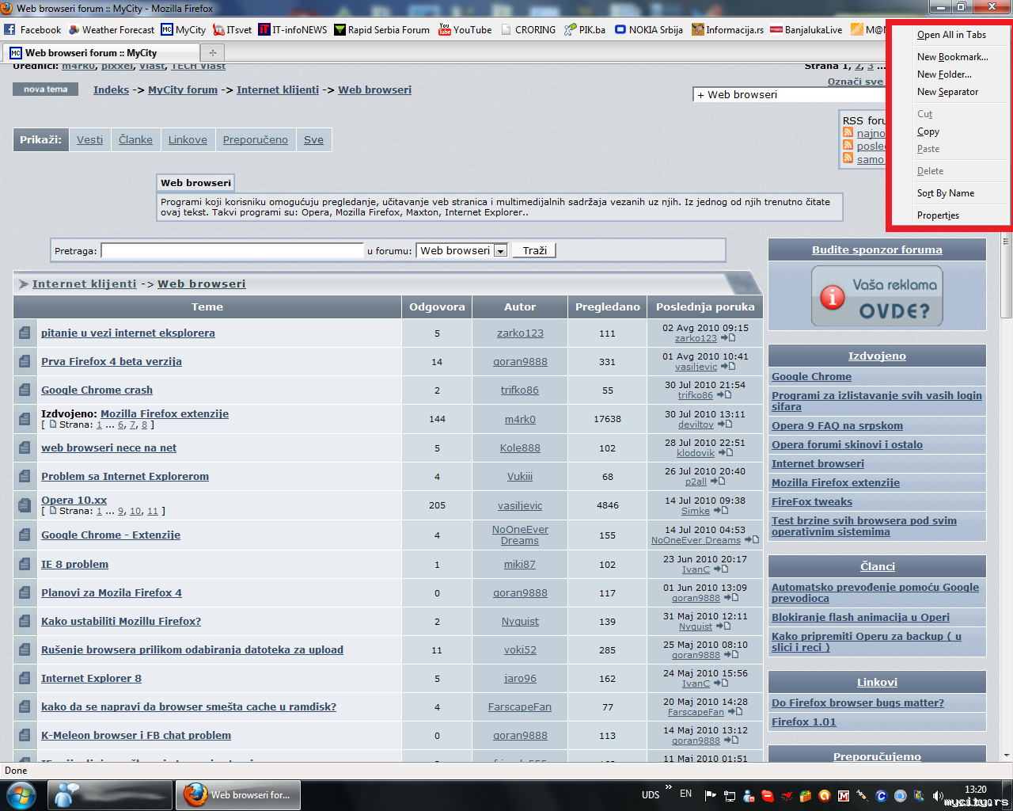1013x811 pixels.
Task: Open the Facebook bookmark icon
Action: pos(9,30)
